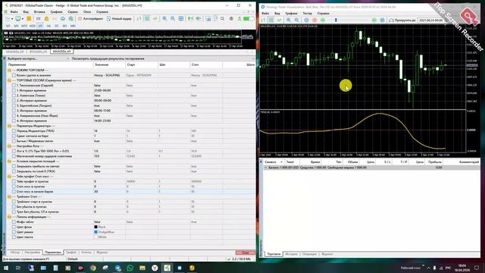This screenshot has height=273, width=485.
Task: Open the Market Watch yellow toolbar icon
Action: 29,18
